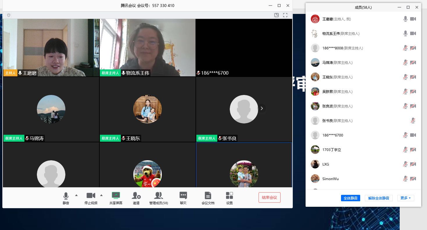The height and width of the screenshot is (230, 427).
Task: Click 1703丁宇立 name in members list
Action: click(332, 150)
